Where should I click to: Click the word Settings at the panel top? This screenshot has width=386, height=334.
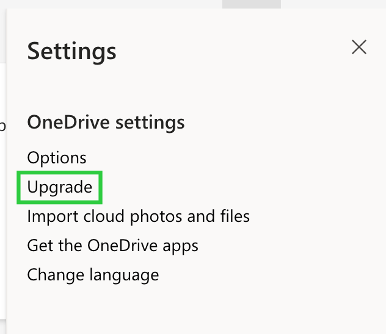[x=72, y=51]
